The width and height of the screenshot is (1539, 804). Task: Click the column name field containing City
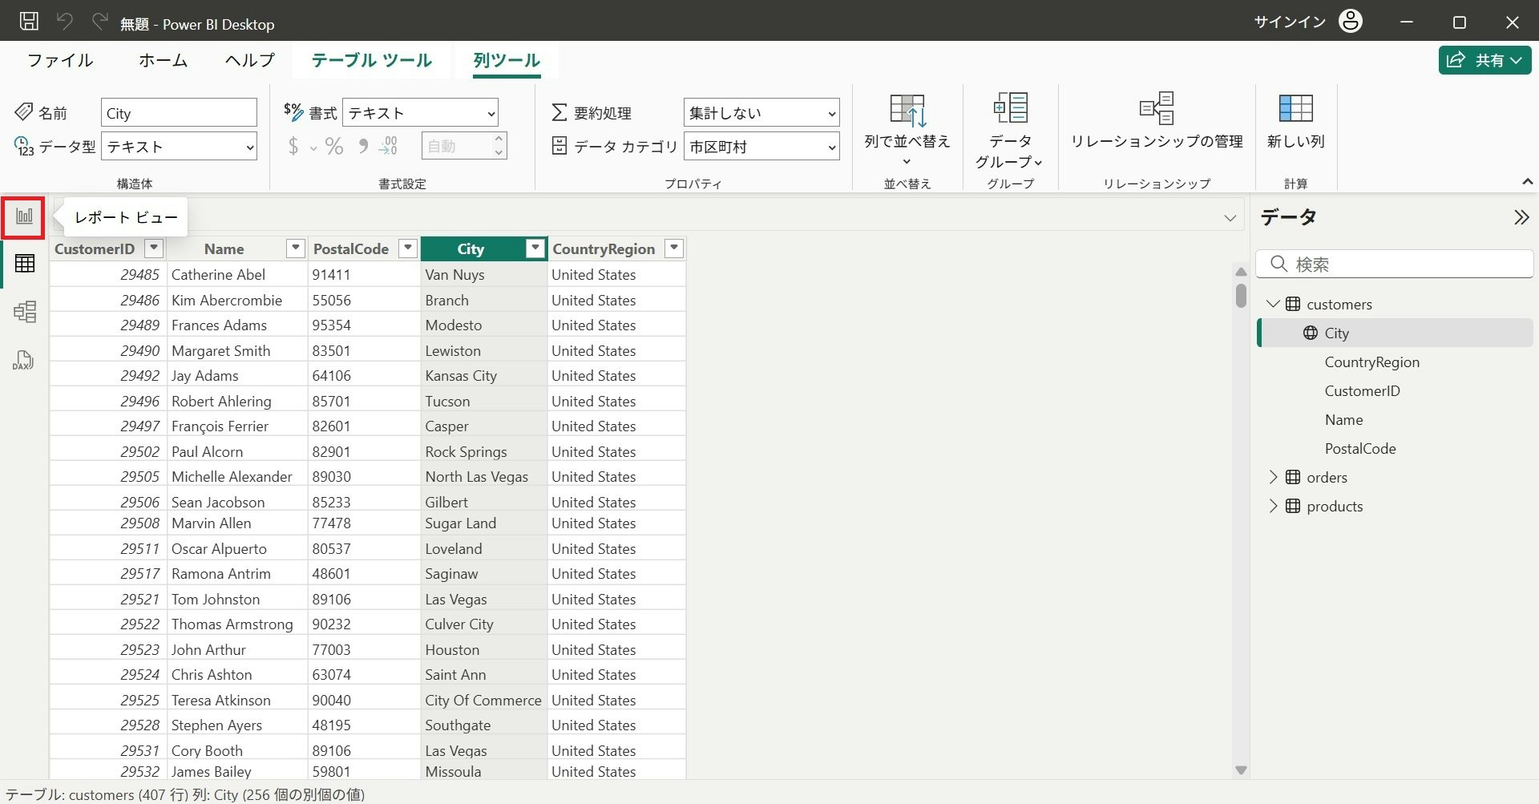coord(179,113)
